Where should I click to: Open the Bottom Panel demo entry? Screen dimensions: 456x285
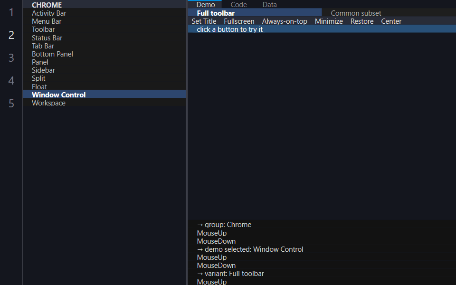click(104, 54)
